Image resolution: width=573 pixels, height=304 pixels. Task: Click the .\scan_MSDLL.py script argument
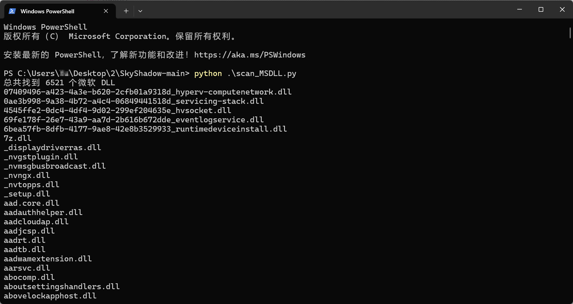pyautogui.click(x=262, y=74)
